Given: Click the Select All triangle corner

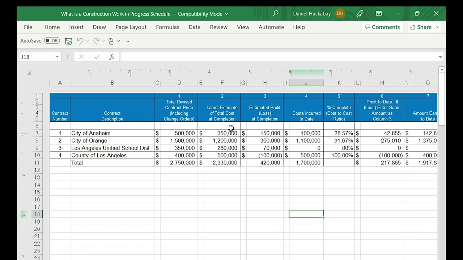Looking at the screenshot, I should pyautogui.click(x=29, y=73).
